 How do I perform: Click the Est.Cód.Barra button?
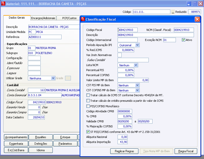pos(16,150)
